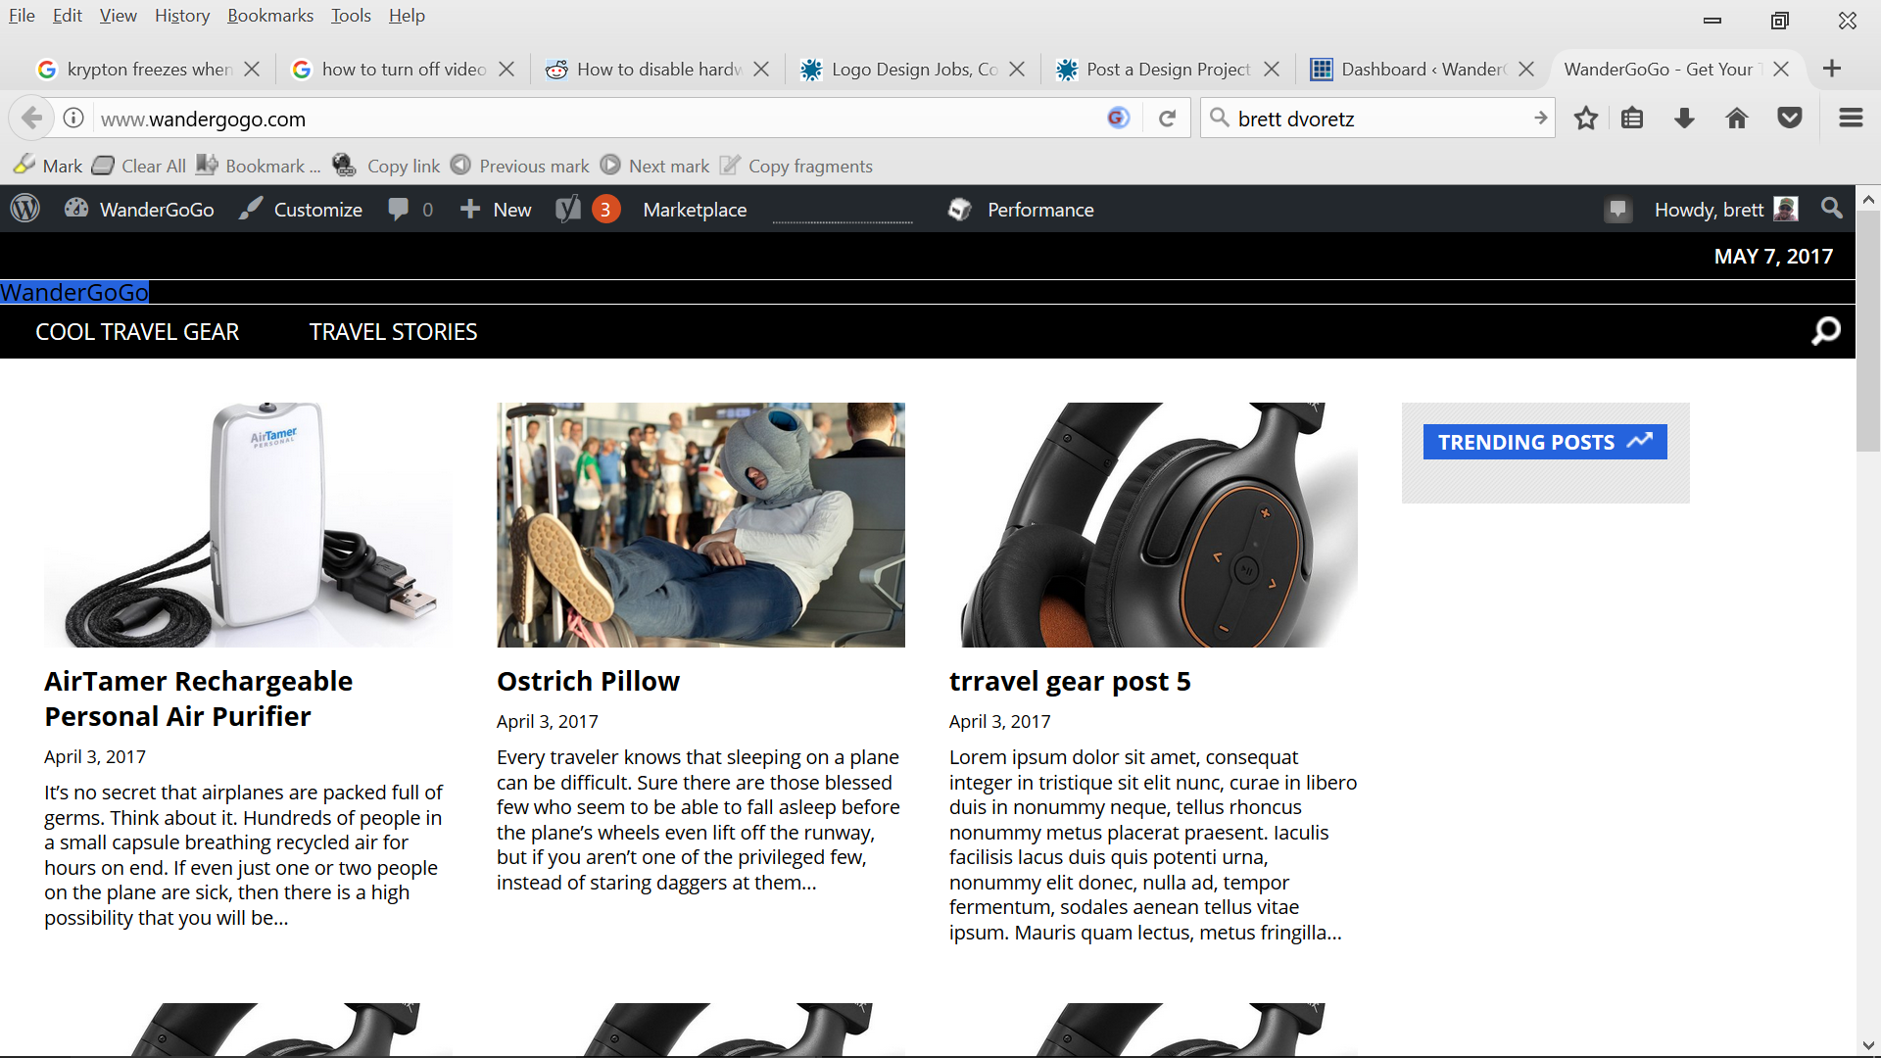Click the Home button icon
The width and height of the screenshot is (1881, 1058).
pyautogui.click(x=1736, y=119)
